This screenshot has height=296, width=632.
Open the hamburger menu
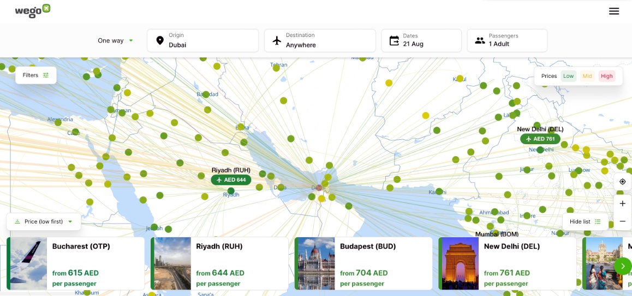click(614, 11)
